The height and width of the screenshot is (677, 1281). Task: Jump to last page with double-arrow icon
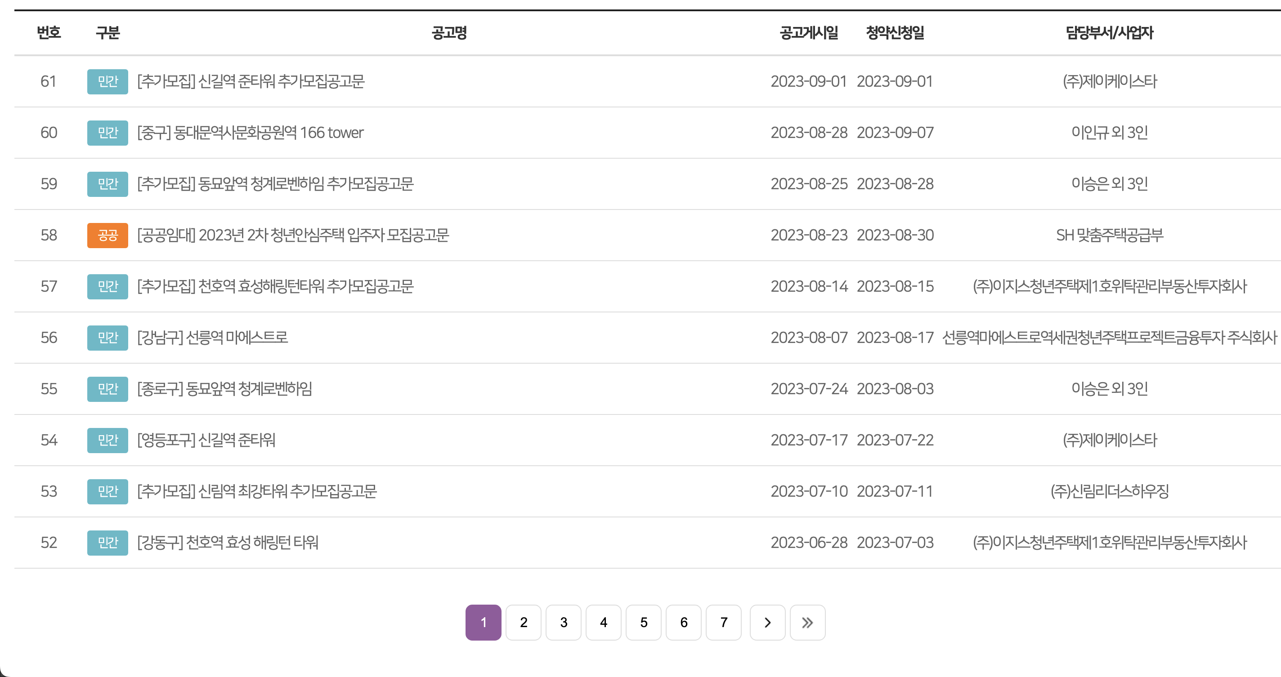pyautogui.click(x=807, y=623)
